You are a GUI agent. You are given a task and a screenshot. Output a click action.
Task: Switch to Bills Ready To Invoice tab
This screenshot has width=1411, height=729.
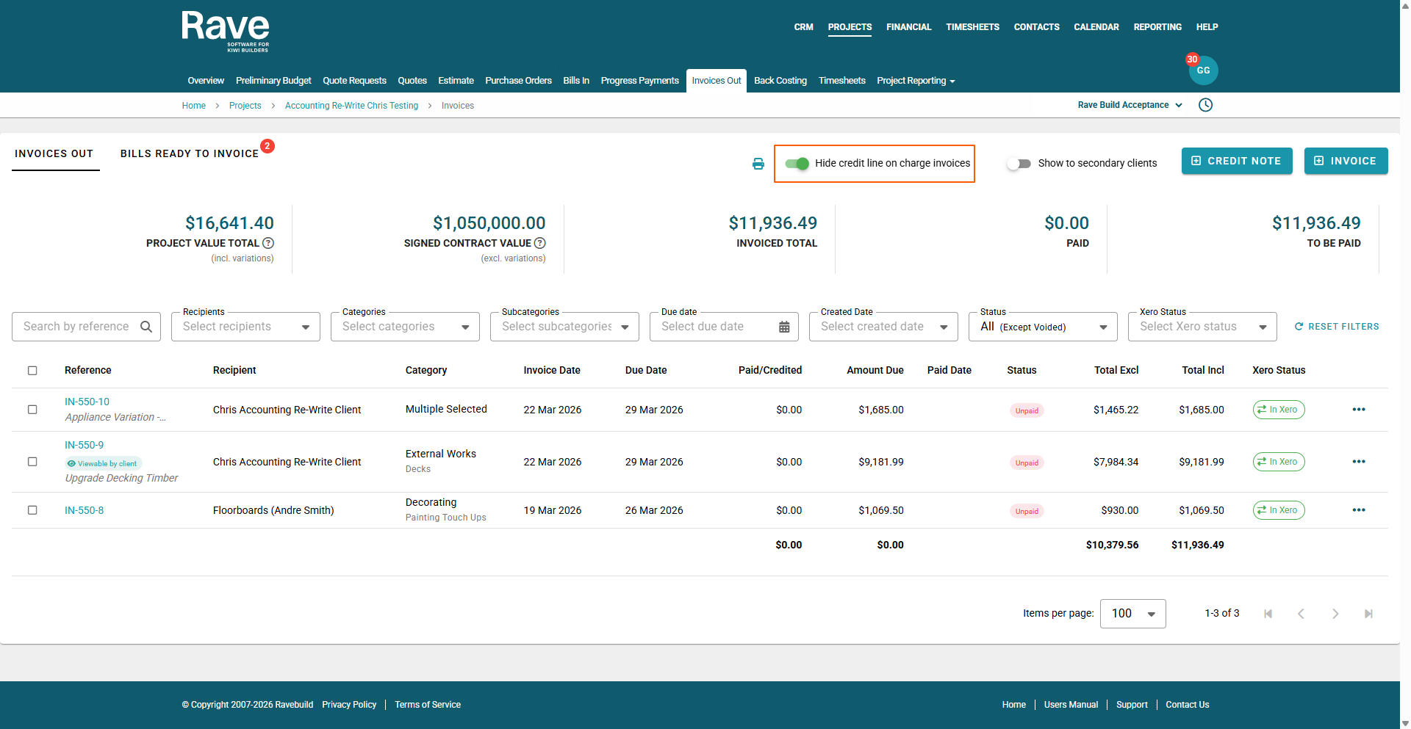pyautogui.click(x=190, y=153)
